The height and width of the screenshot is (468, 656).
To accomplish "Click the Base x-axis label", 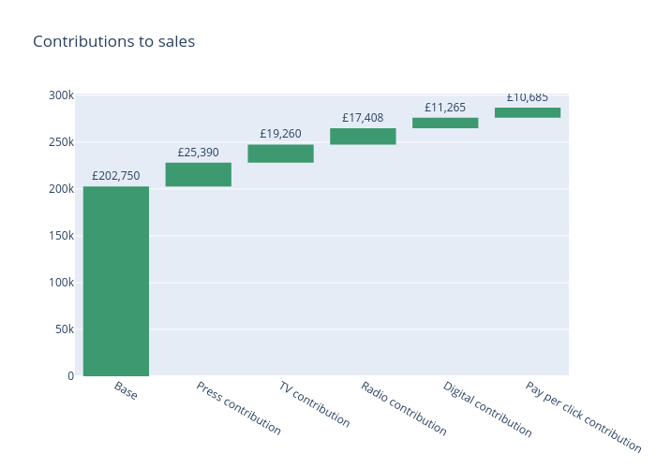I will 126,391.
